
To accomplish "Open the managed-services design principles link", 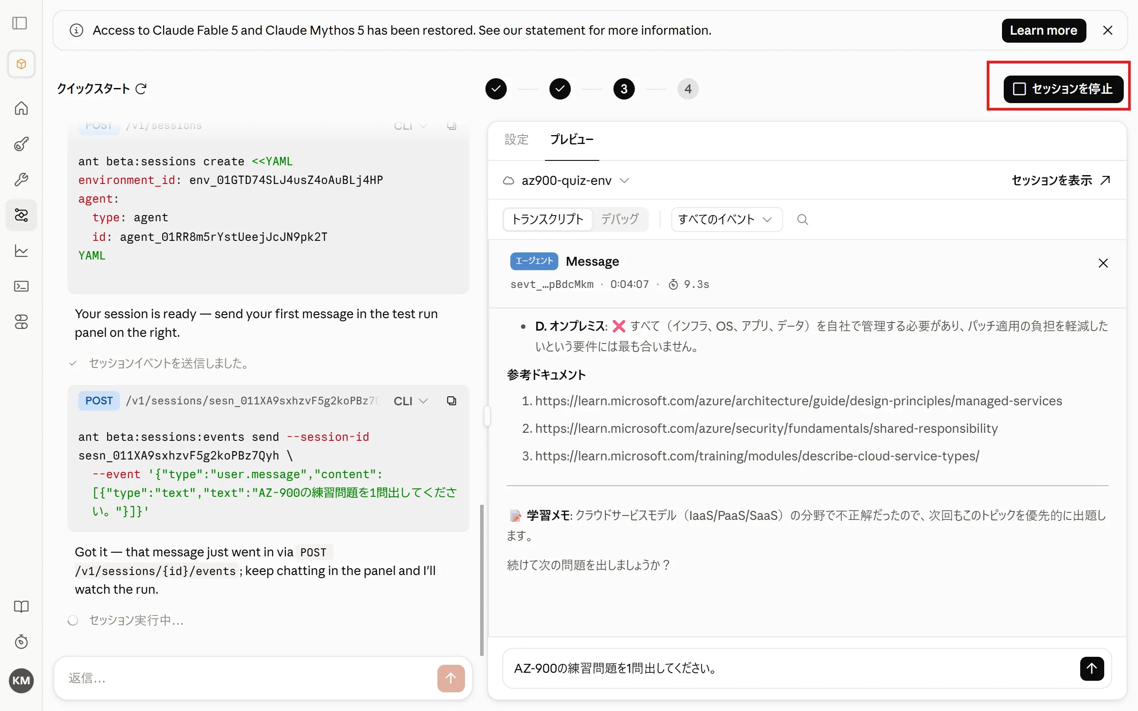I will 798,401.
